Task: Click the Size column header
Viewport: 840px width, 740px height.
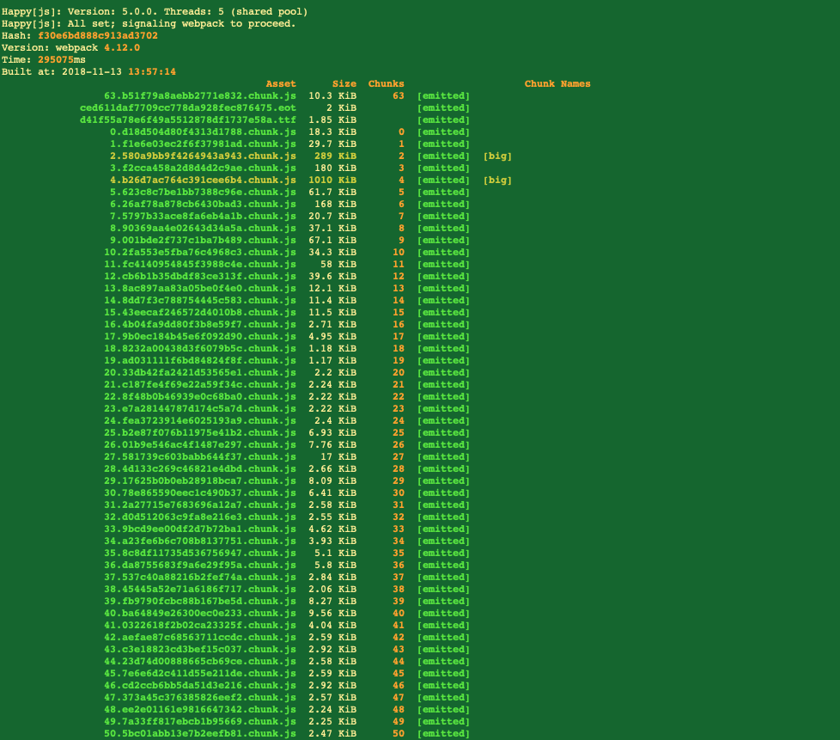Action: pos(344,84)
